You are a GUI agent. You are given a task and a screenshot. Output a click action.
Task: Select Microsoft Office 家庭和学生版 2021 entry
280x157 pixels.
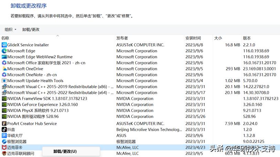[46, 63]
